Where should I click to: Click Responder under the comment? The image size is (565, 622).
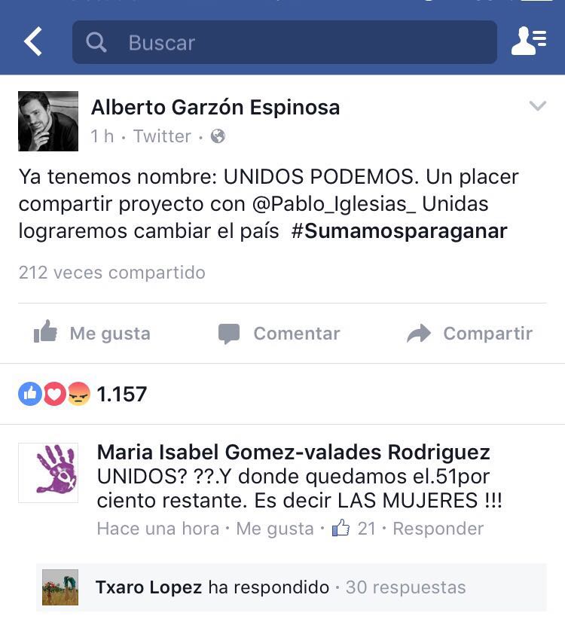tap(438, 529)
